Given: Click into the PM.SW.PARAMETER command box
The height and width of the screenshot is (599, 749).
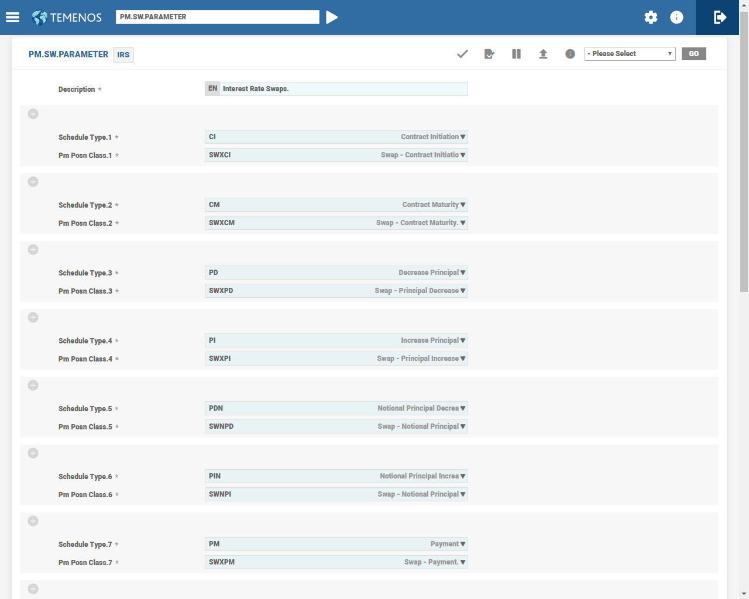Looking at the screenshot, I should 218,17.
